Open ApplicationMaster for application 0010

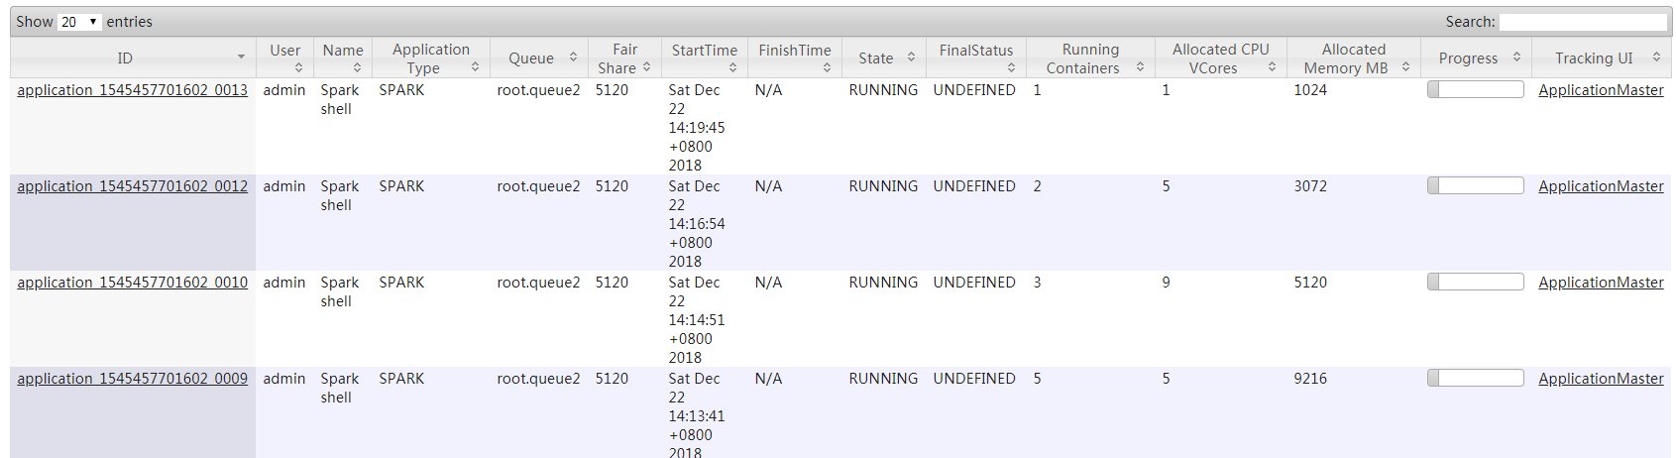[x=1601, y=283]
